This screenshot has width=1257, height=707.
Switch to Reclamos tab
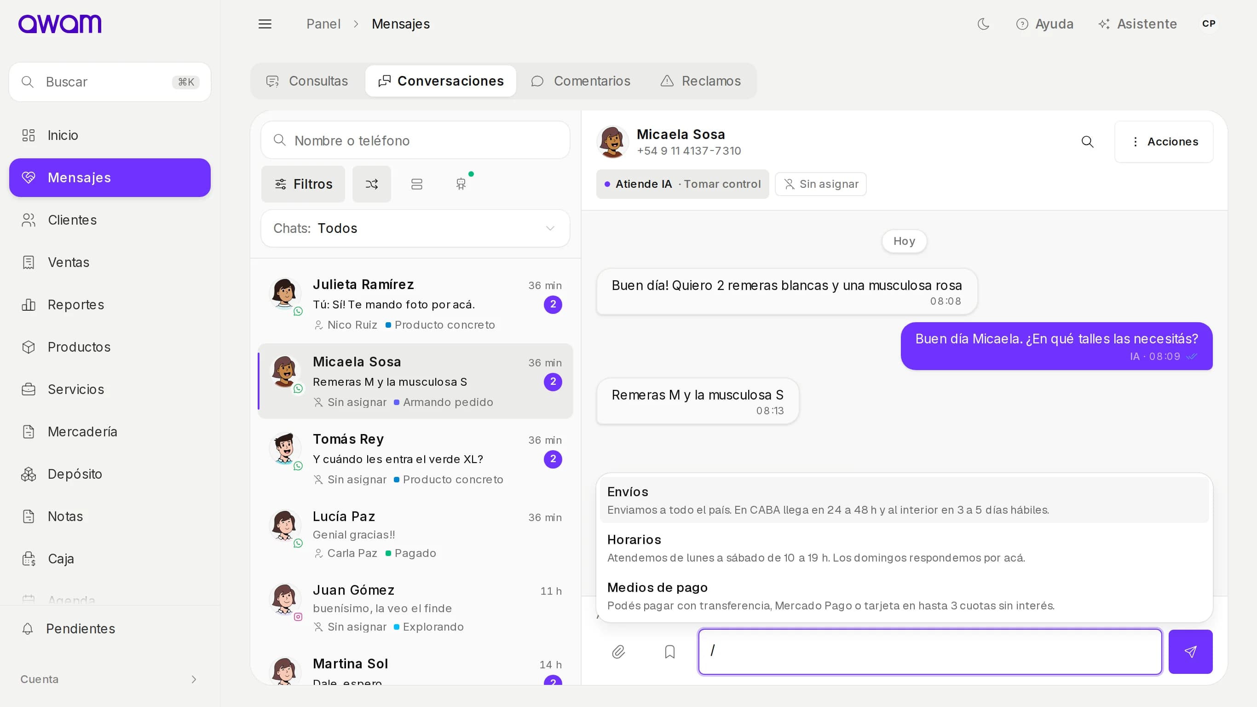pyautogui.click(x=700, y=81)
